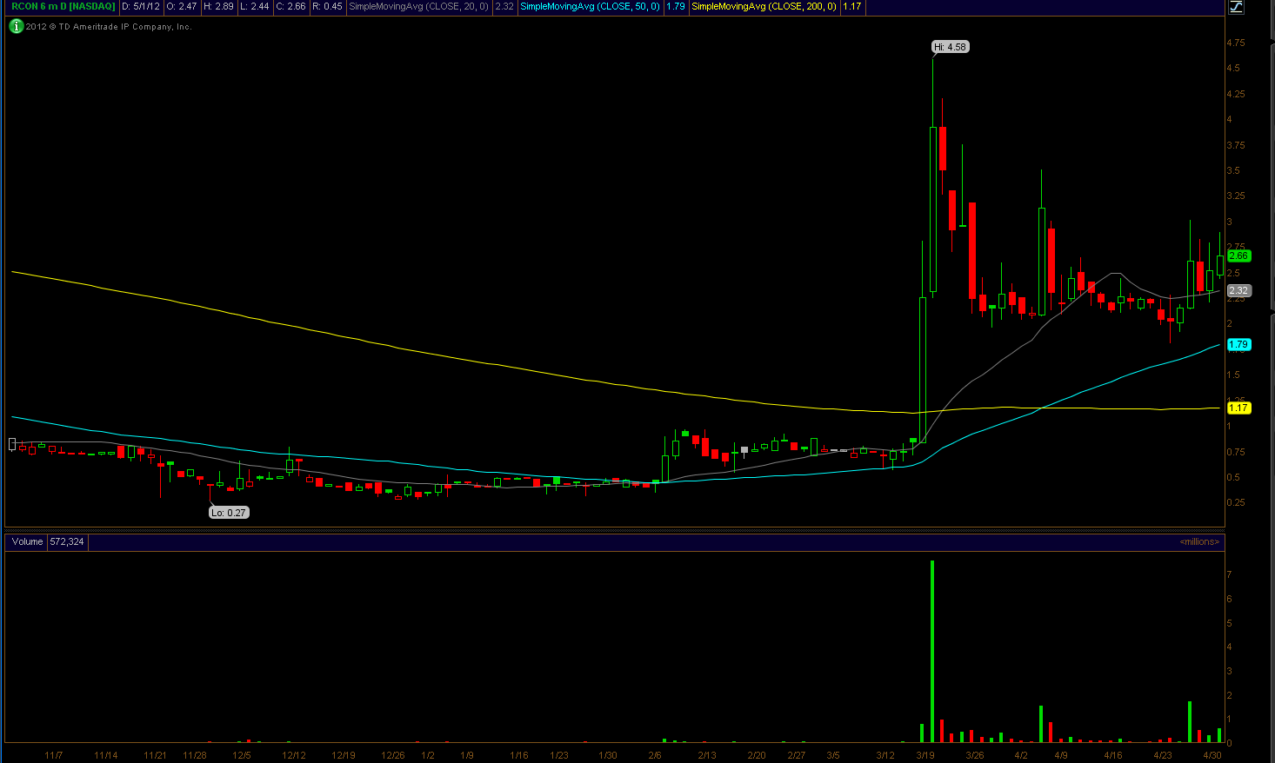Select the SimpleMovingAvg (CLOSE, 50, 0) study label
This screenshot has width=1275, height=763.
590,6
